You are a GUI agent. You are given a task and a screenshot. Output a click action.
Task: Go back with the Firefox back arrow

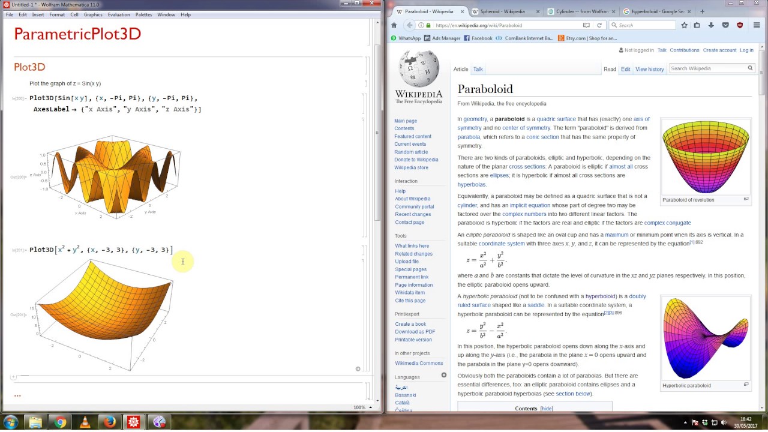click(410, 25)
